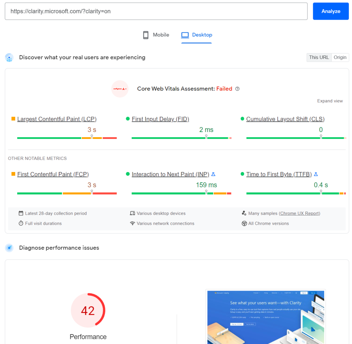Open First Contentful Paint (FCP) link
Viewport: 352px width, 344px height.
click(x=53, y=174)
